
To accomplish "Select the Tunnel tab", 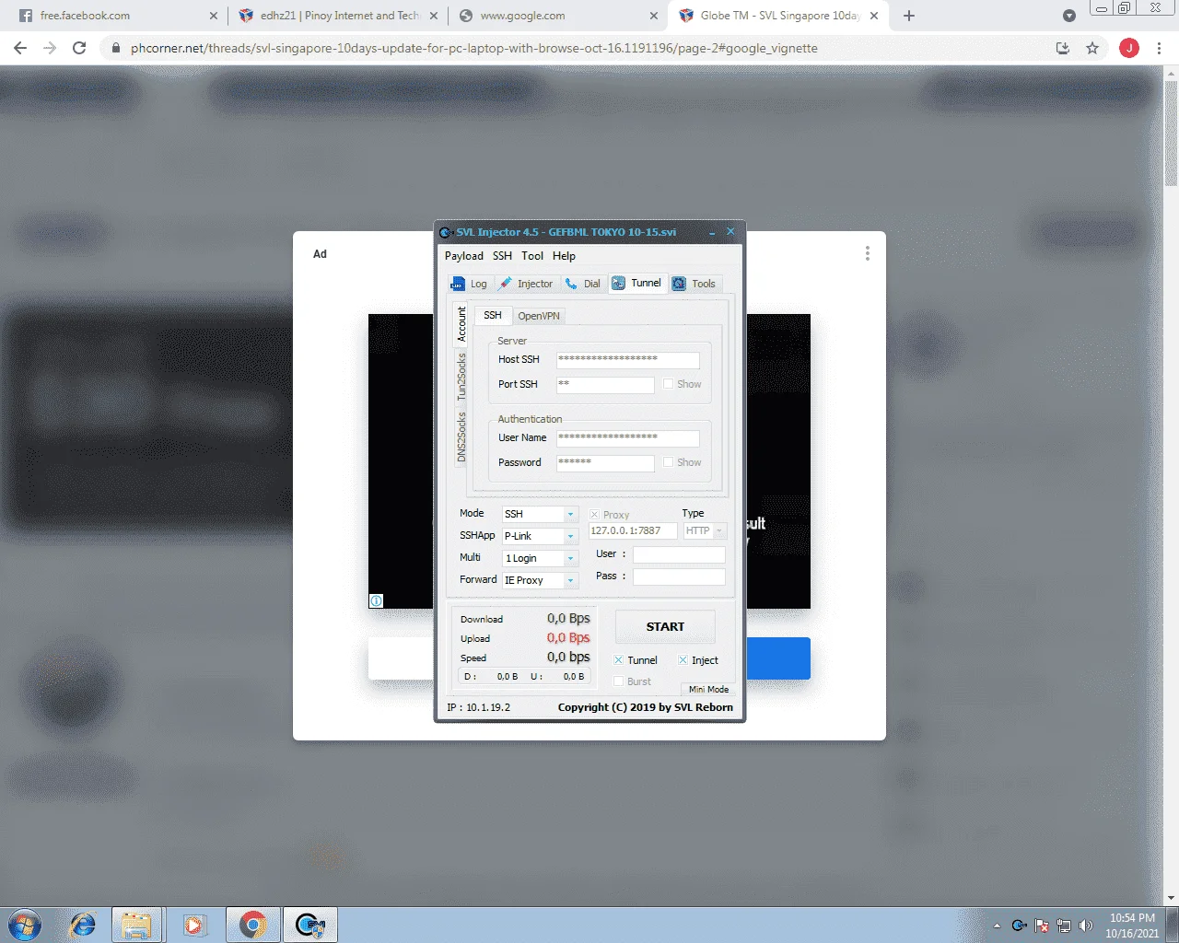I will pyautogui.click(x=636, y=283).
